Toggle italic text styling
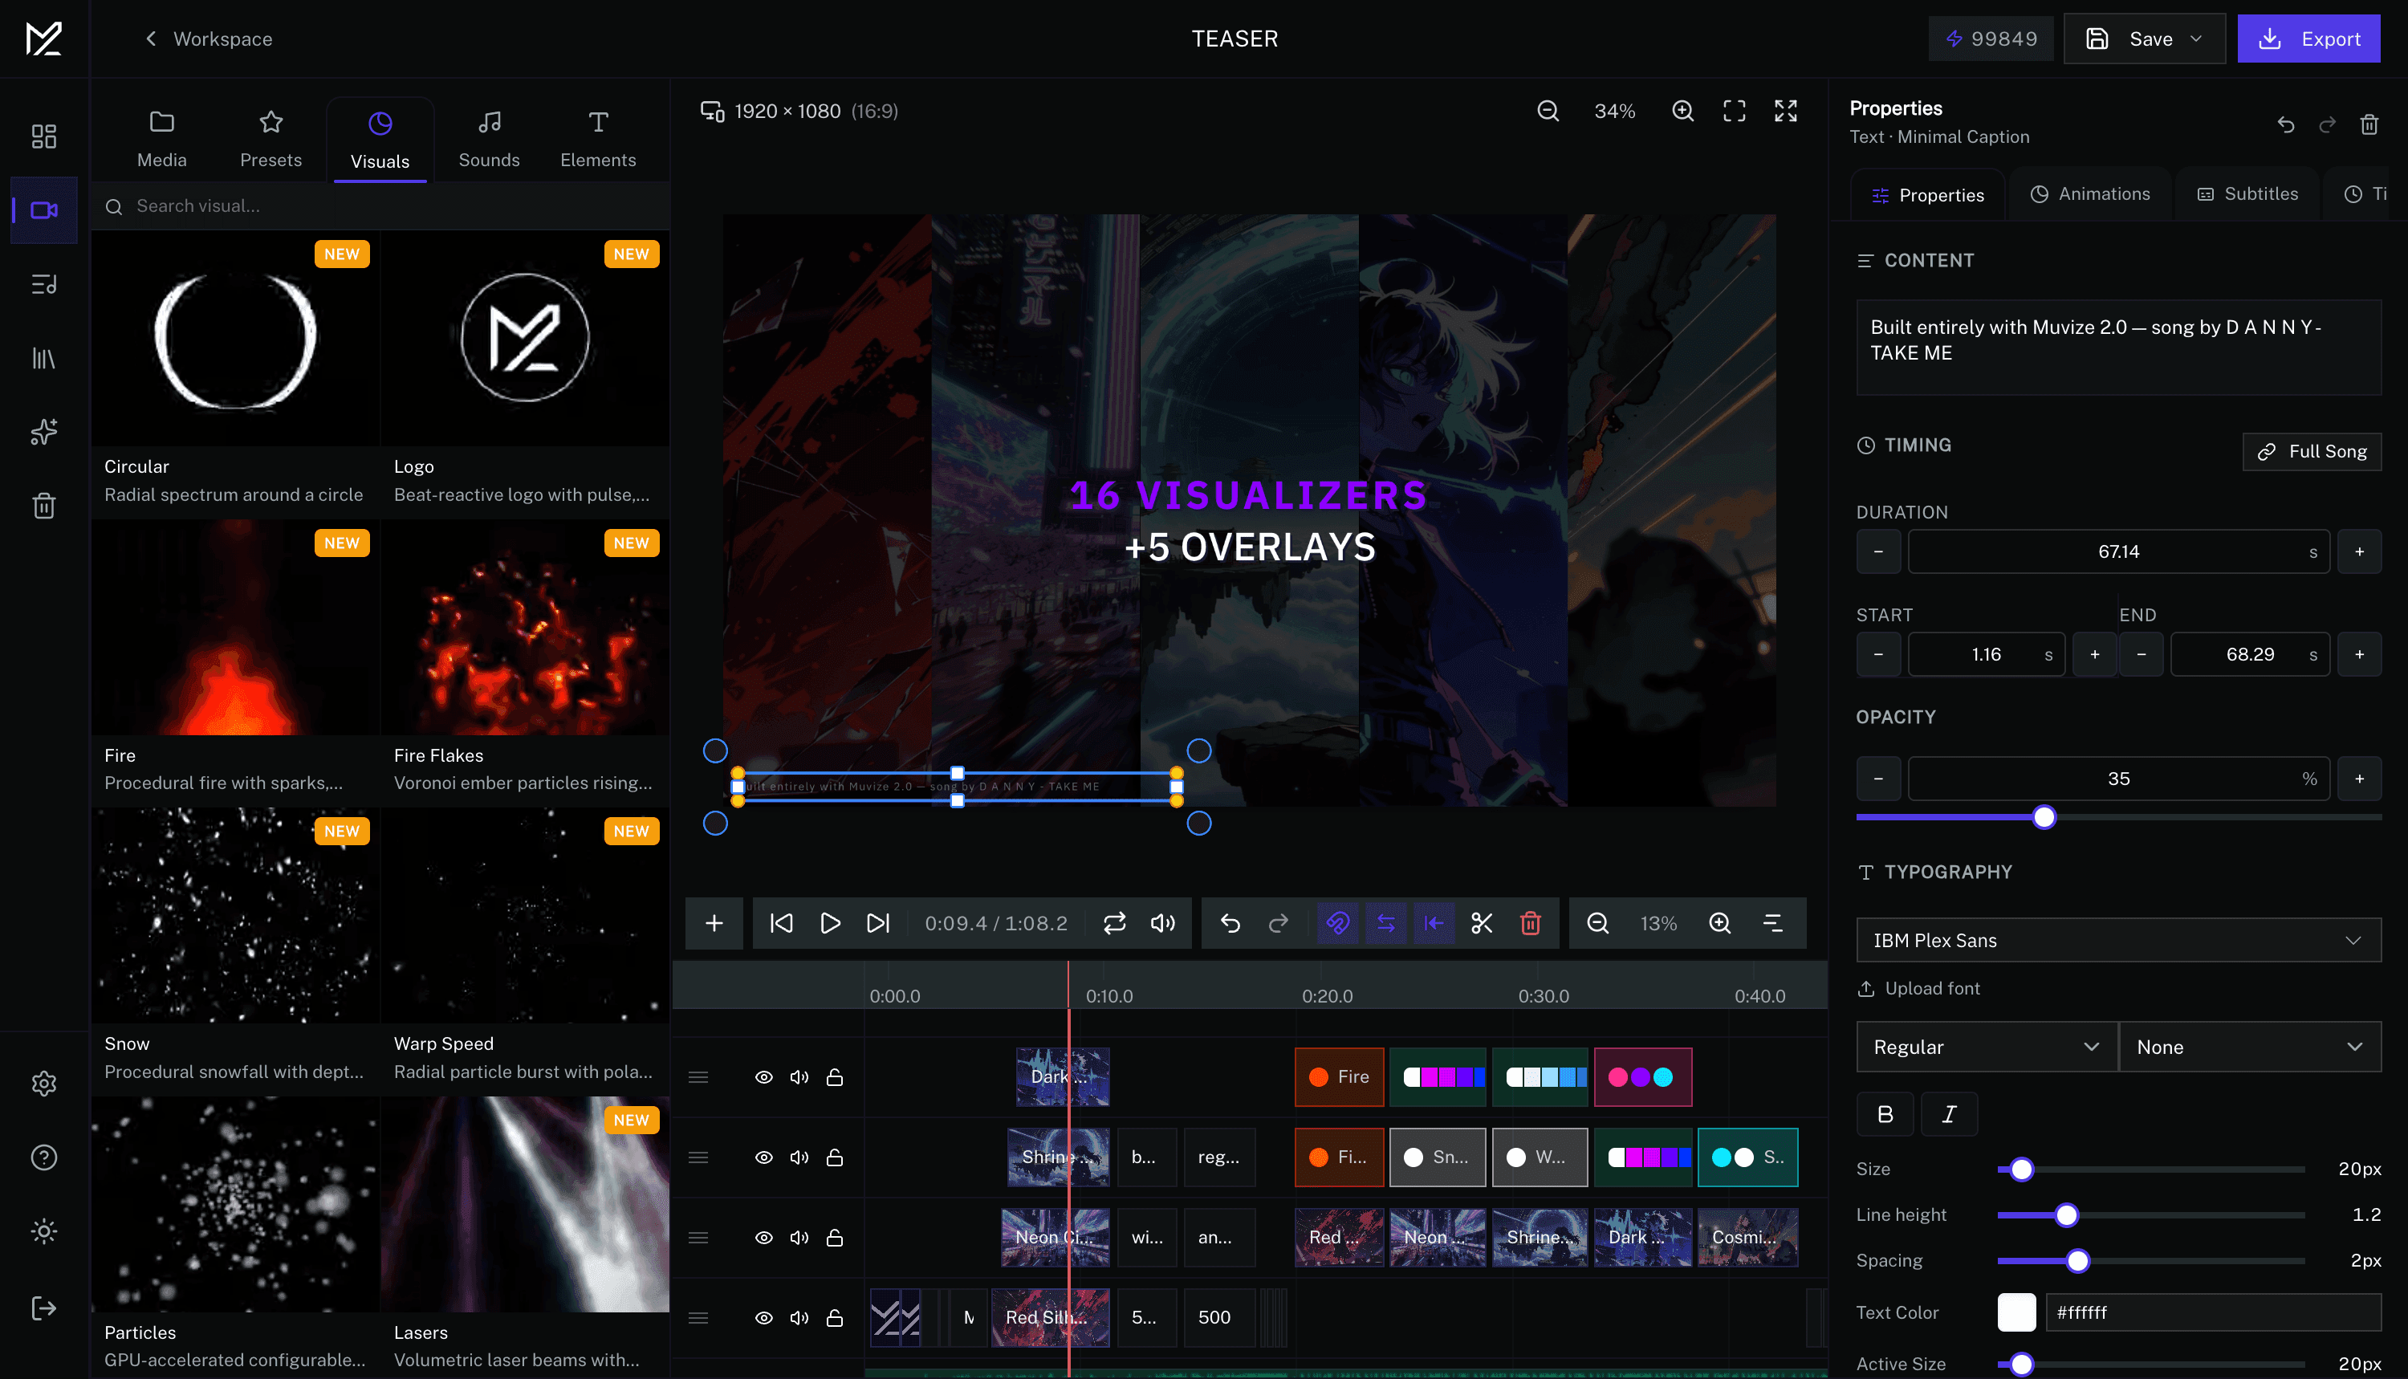The width and height of the screenshot is (2408, 1379). 1949,1114
